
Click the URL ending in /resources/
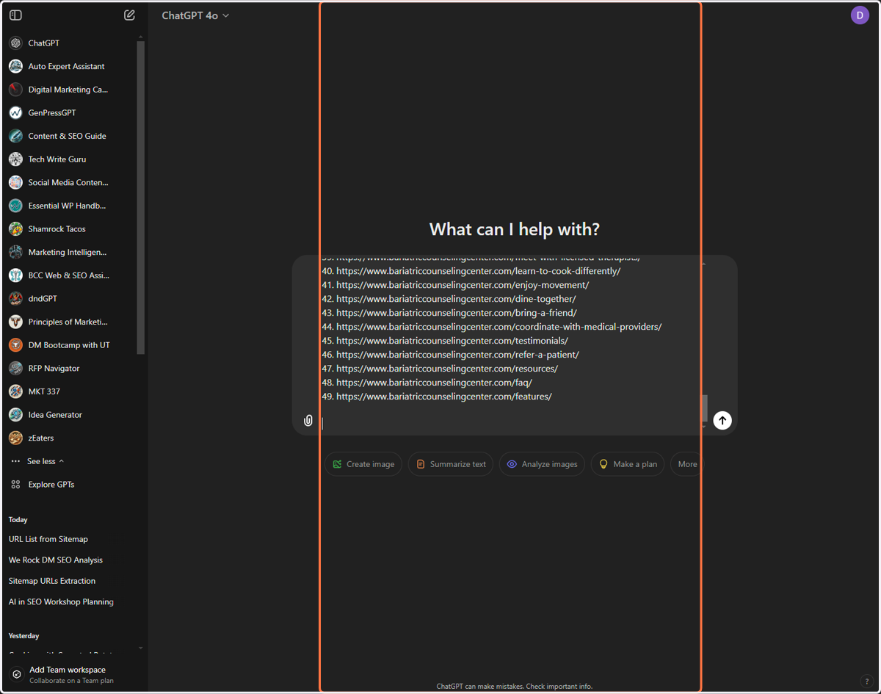point(447,369)
